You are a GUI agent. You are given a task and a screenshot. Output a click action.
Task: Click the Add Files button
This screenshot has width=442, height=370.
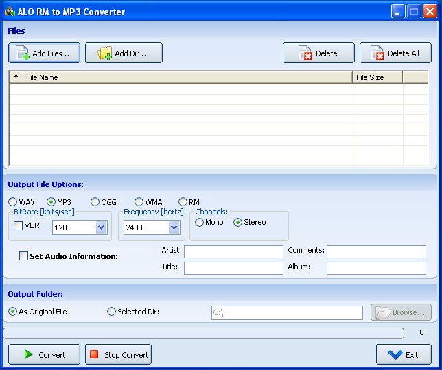click(x=44, y=53)
